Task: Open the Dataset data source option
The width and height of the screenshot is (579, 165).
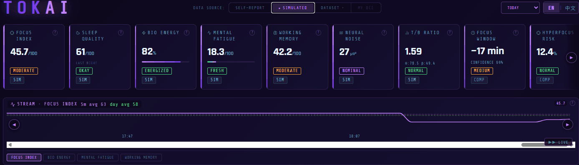Action: tap(332, 8)
